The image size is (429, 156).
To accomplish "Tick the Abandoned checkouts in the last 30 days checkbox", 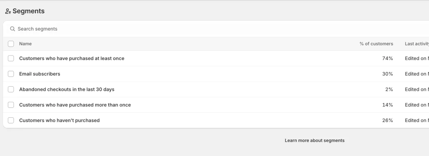I will (x=11, y=89).
